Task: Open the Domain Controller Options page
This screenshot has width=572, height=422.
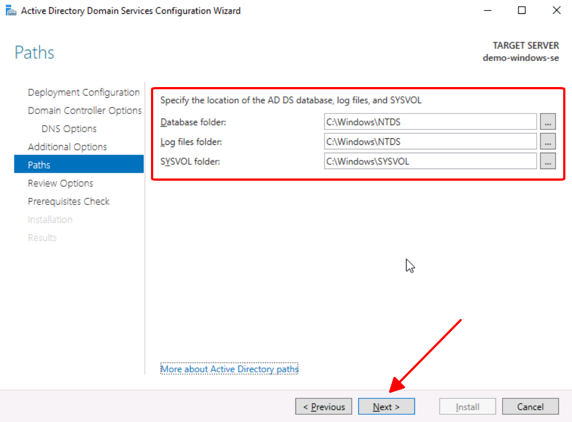Action: [85, 111]
